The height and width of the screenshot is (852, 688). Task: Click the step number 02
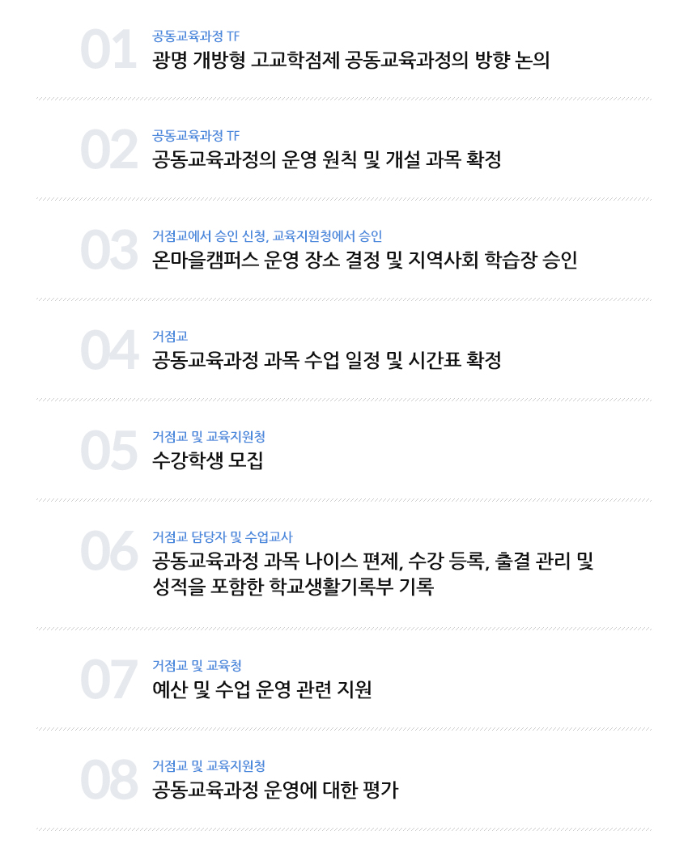click(108, 150)
